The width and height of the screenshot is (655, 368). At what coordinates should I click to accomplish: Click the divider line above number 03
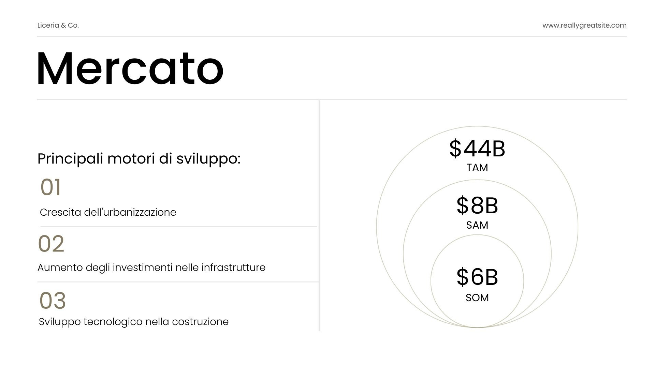[x=178, y=282]
